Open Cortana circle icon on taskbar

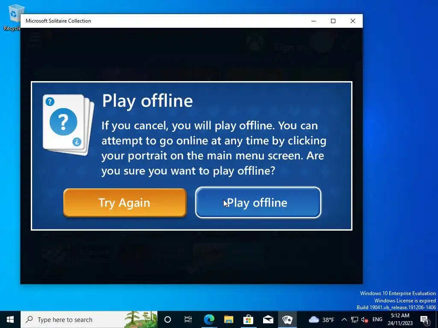pyautogui.click(x=168, y=319)
